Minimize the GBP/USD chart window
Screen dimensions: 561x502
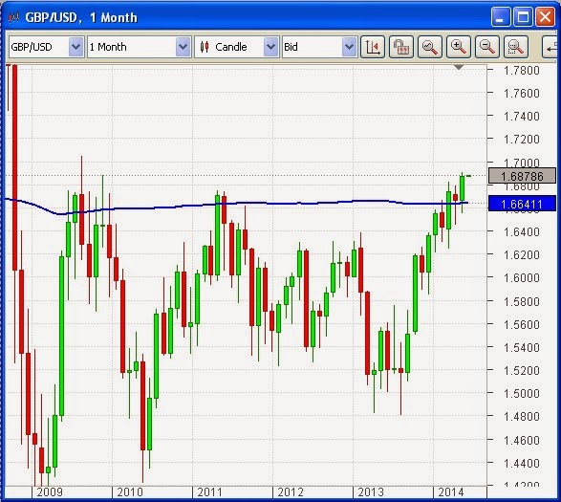click(x=501, y=16)
